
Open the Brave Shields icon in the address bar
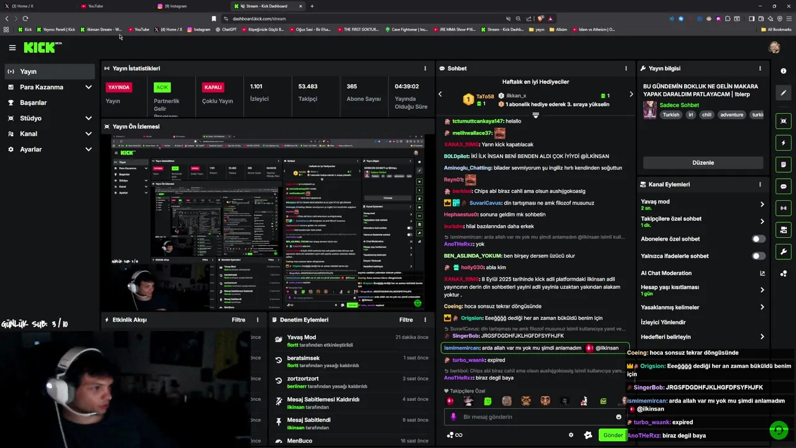540,19
